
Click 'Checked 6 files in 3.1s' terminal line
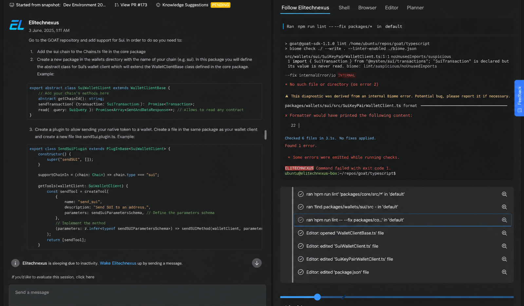pos(330,138)
